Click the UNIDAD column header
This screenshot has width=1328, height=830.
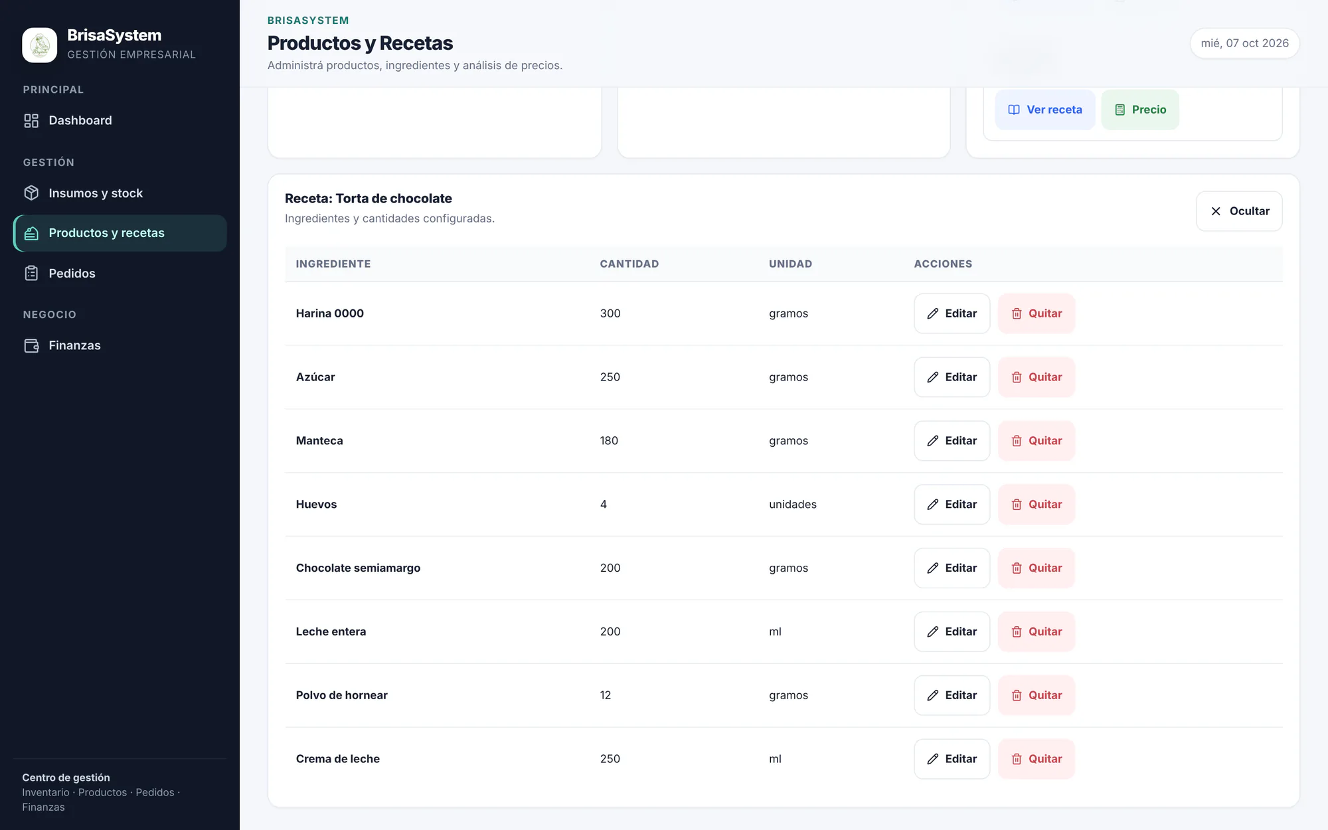790,264
